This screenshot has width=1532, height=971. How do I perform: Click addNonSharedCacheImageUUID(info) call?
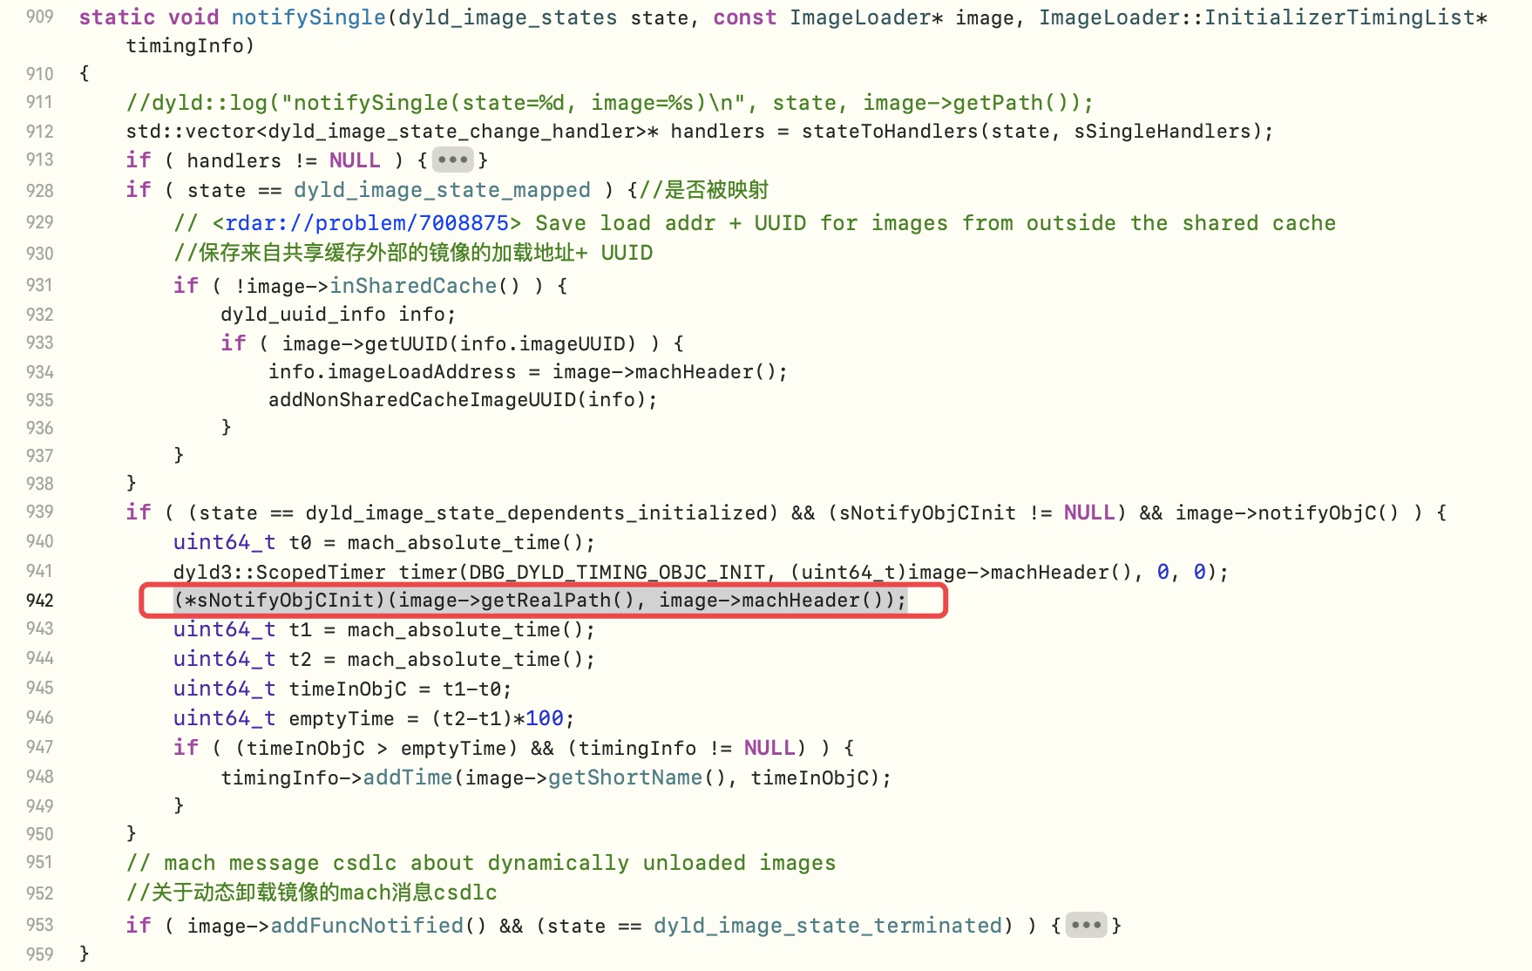(x=462, y=399)
